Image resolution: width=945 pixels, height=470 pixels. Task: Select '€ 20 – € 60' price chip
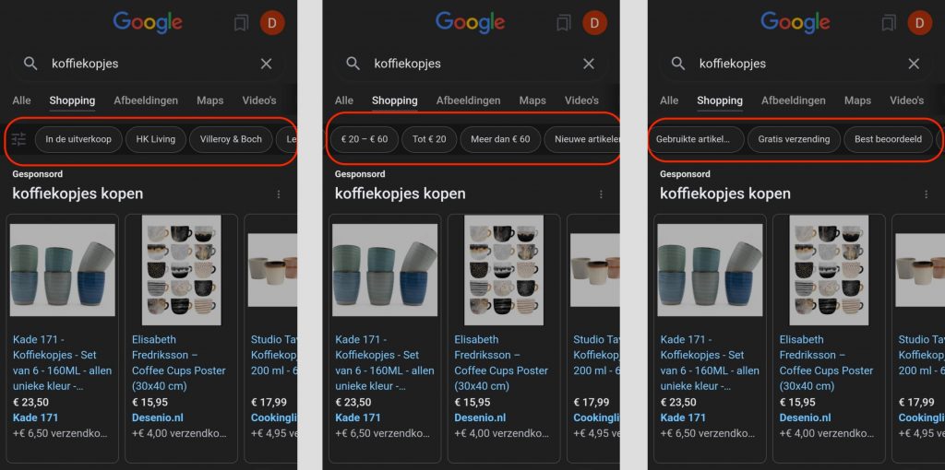point(365,139)
